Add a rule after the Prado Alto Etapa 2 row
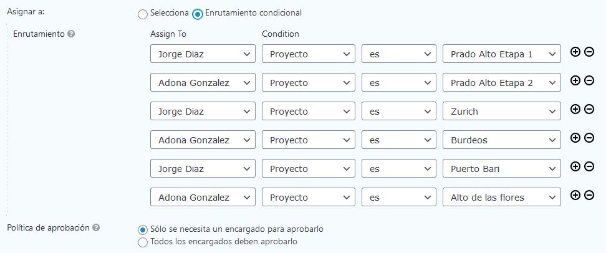Screen dimensions: 606x253 [x=575, y=80]
